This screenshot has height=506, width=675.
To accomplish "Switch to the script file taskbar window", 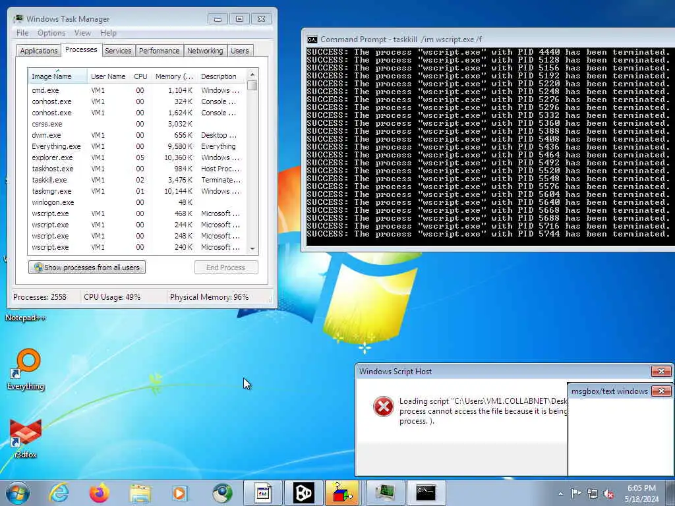I will click(x=263, y=493).
